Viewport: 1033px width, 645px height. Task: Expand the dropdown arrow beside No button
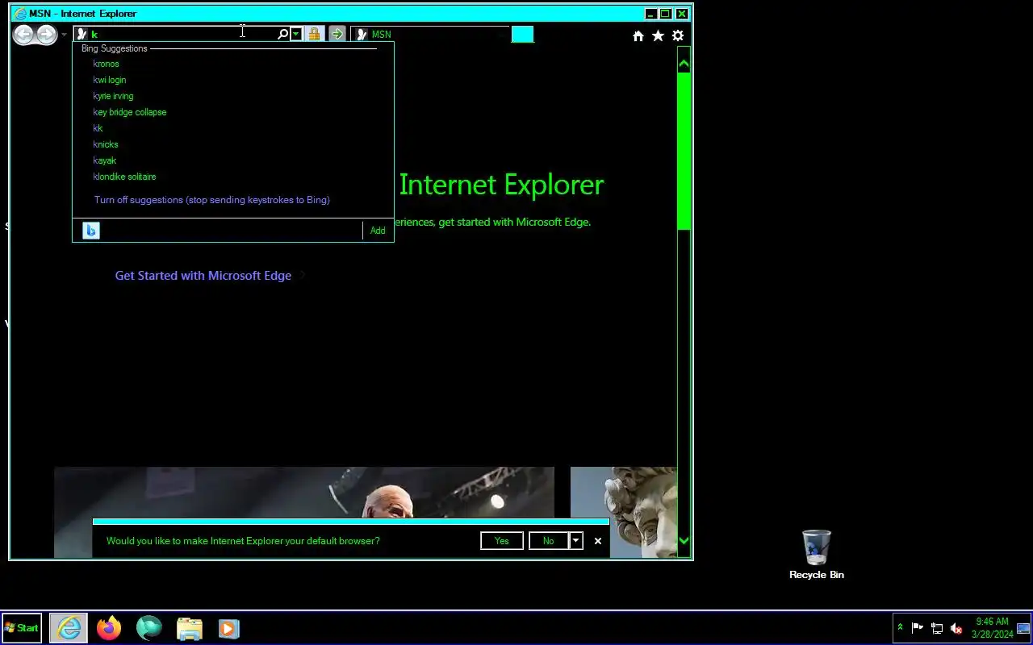[x=575, y=541]
